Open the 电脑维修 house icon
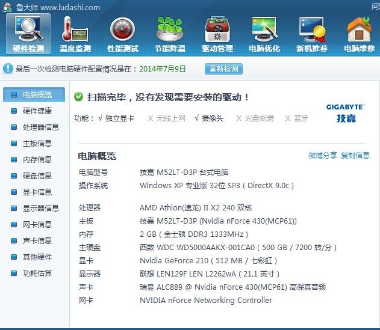This screenshot has height=330, width=380. click(x=360, y=34)
